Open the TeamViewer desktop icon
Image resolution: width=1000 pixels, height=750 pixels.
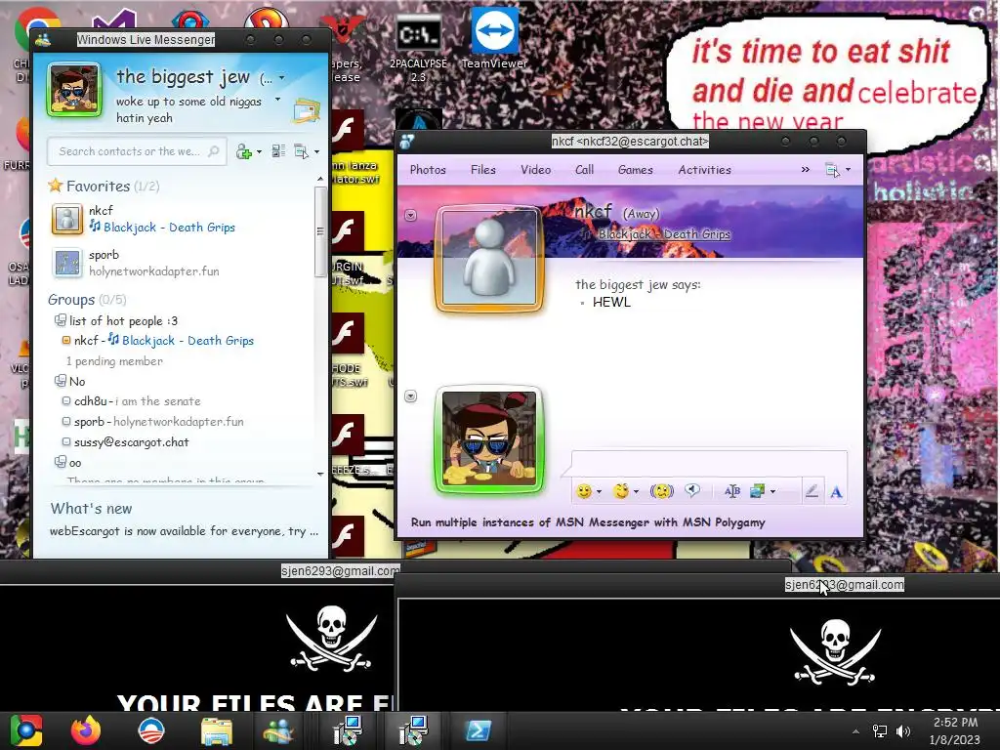(x=495, y=39)
